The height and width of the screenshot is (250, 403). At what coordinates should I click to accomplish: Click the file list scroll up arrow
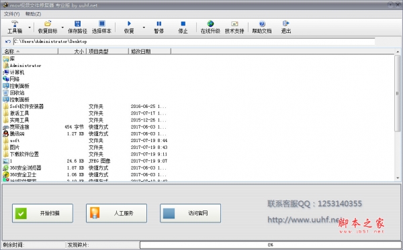click(x=398, y=52)
